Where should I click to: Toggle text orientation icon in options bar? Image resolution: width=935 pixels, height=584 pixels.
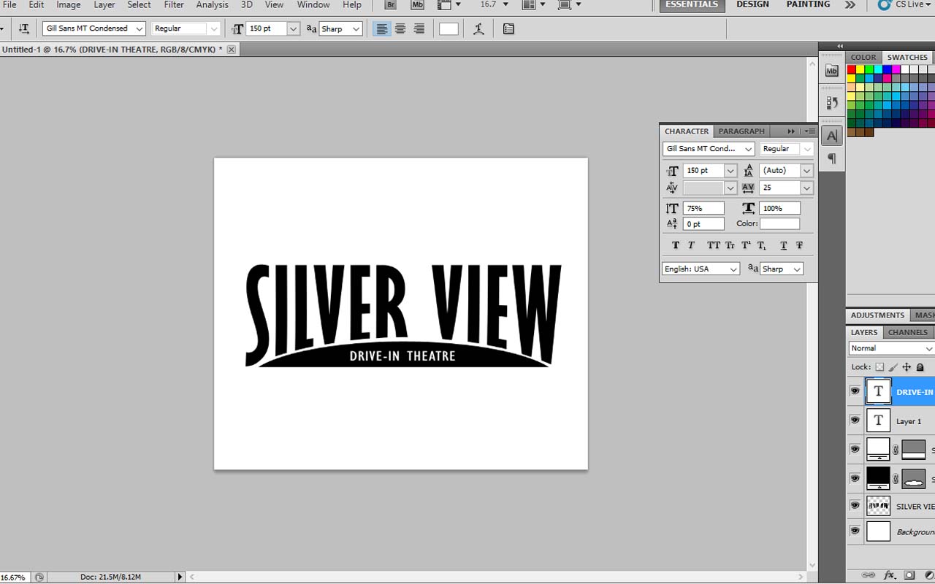click(x=24, y=28)
